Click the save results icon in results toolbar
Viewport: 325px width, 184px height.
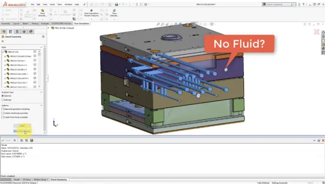click(32, 140)
